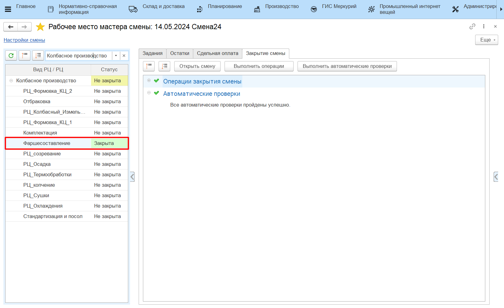Screen dimensions: 504x308
Task: Click the green refresh icon in left panel
Action: (x=11, y=56)
